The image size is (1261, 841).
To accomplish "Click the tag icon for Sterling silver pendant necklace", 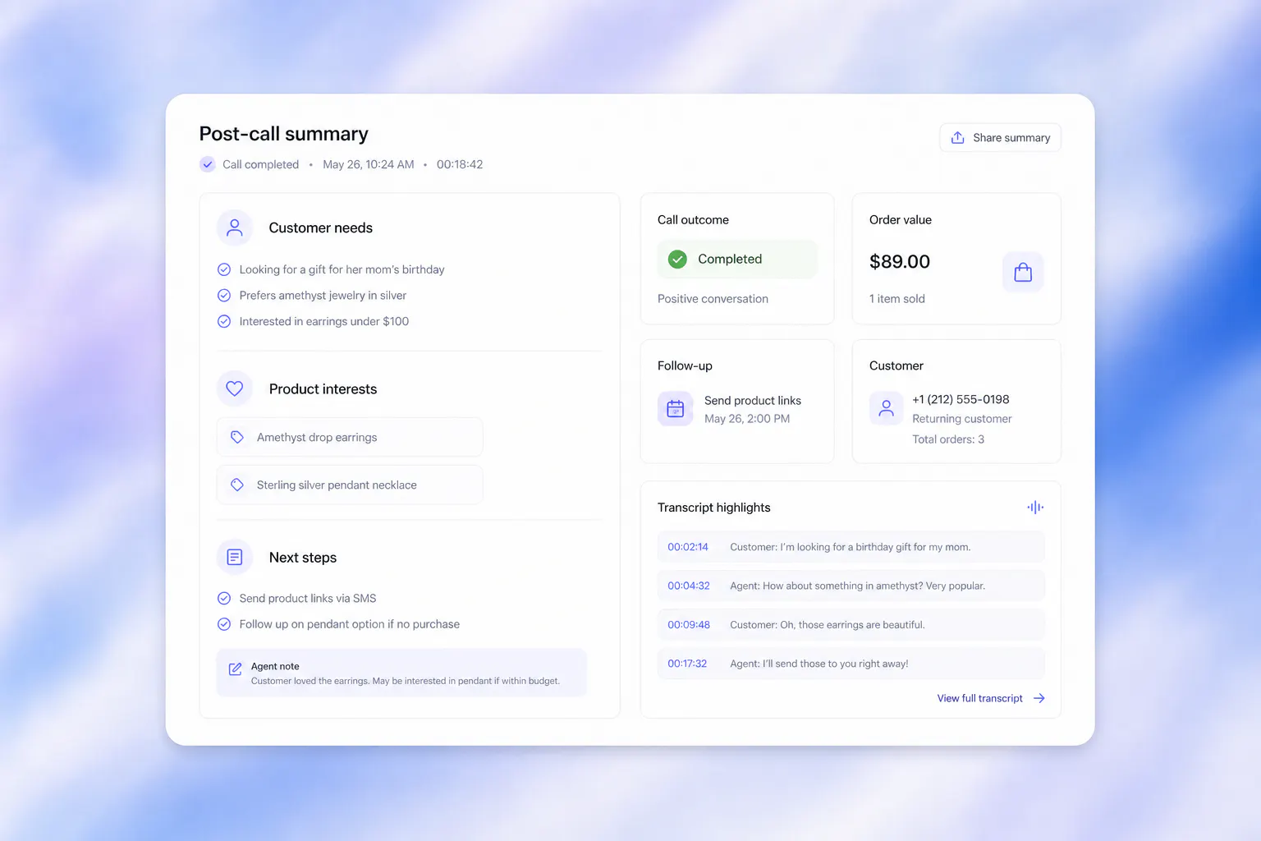I will 237,485.
